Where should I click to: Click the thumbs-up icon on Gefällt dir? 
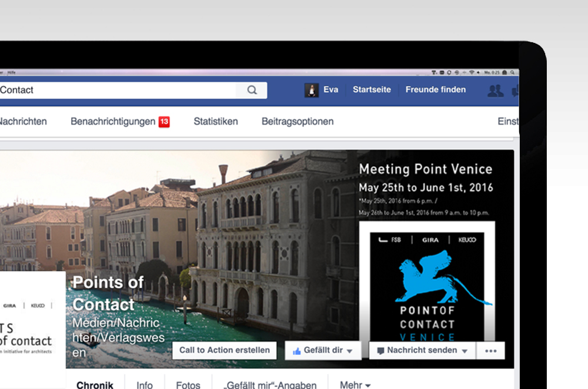pyautogui.click(x=296, y=351)
